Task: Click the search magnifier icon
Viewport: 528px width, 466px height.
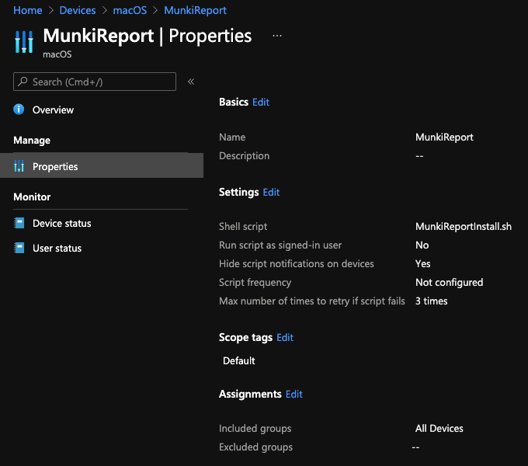Action: [x=24, y=82]
